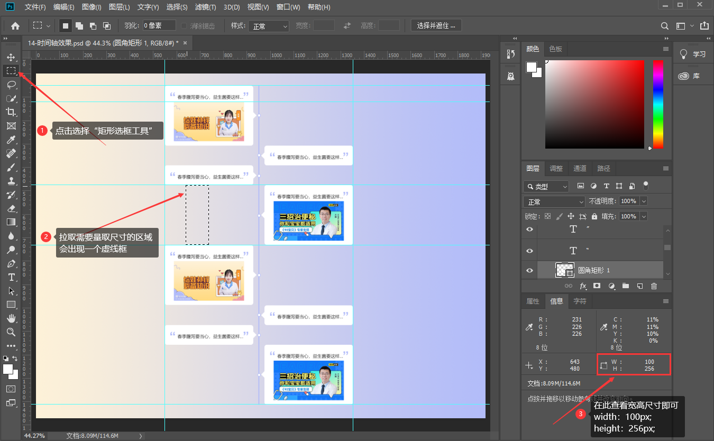Click the Home icon in options bar
This screenshot has width=714, height=441.
pyautogui.click(x=15, y=25)
